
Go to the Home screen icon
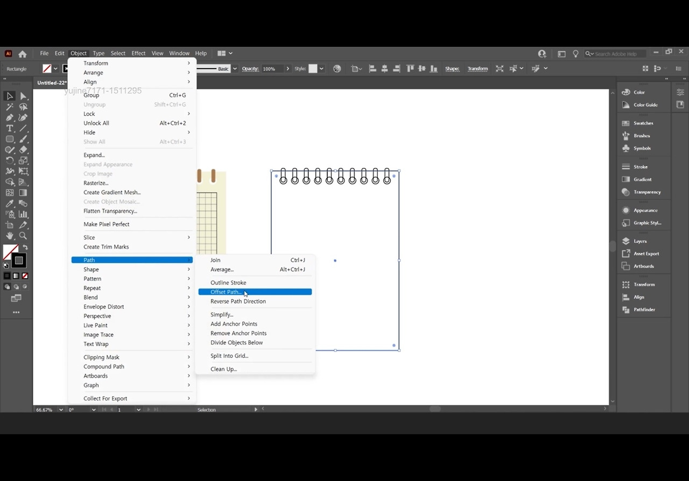pos(23,54)
